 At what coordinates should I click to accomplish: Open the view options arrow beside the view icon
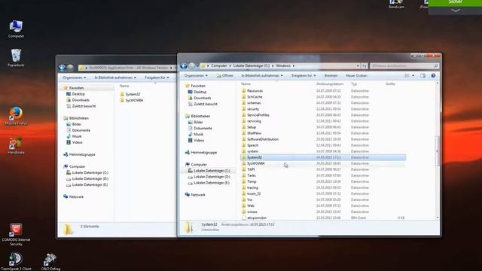tap(413, 75)
